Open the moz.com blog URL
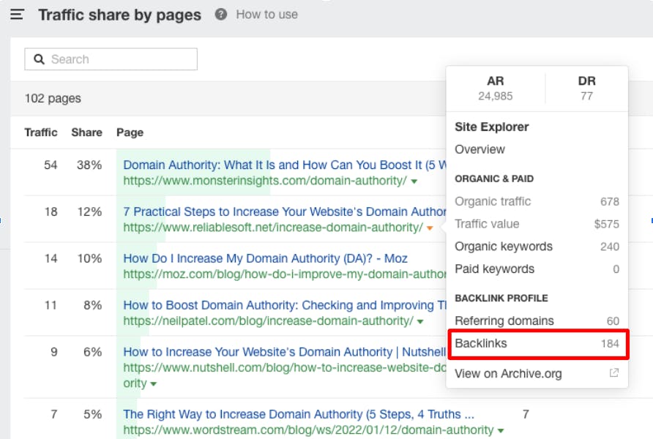Viewport: 653px width, 439px height. click(x=285, y=274)
